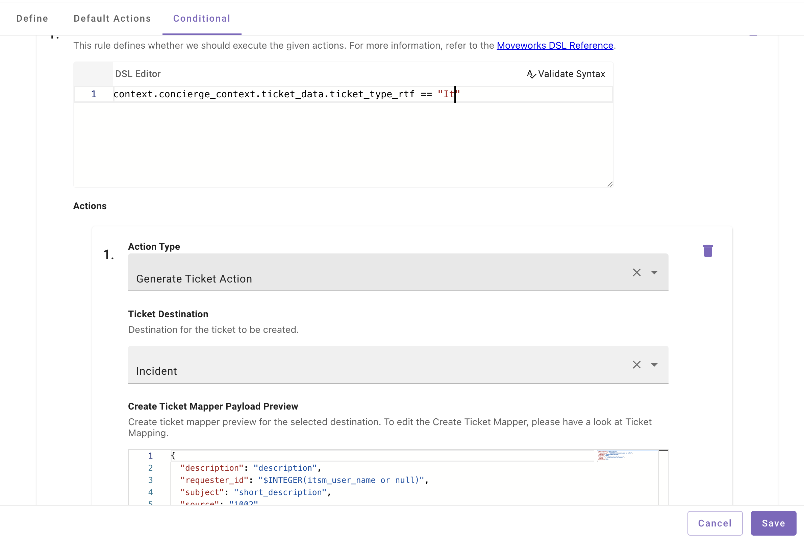Open the Moveworks DSL Reference link
Viewport: 804px width, 540px height.
[x=555, y=46]
